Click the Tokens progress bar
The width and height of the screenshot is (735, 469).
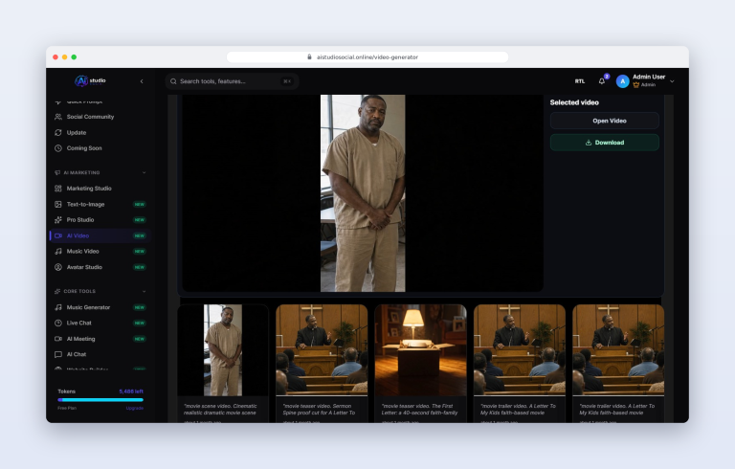(x=100, y=400)
